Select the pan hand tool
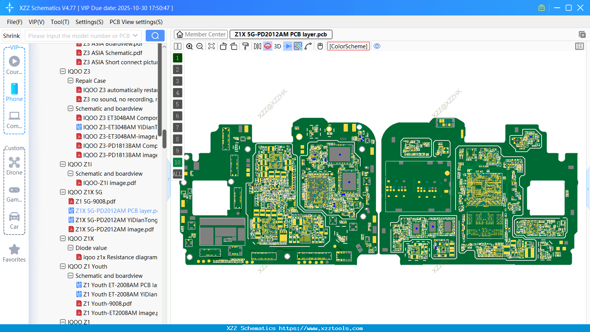 (x=320, y=46)
